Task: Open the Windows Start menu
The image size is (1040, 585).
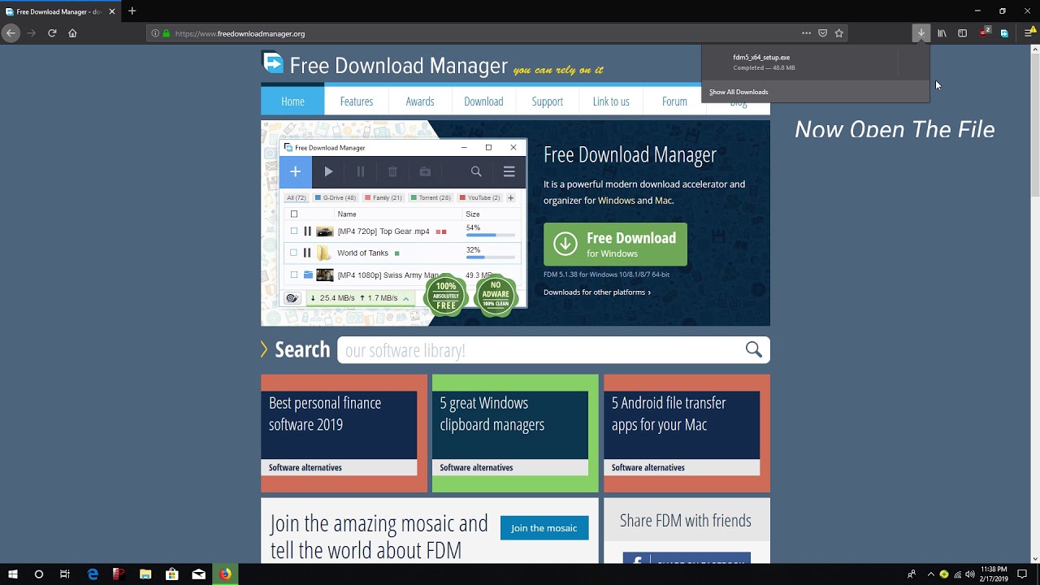Action: [12, 574]
